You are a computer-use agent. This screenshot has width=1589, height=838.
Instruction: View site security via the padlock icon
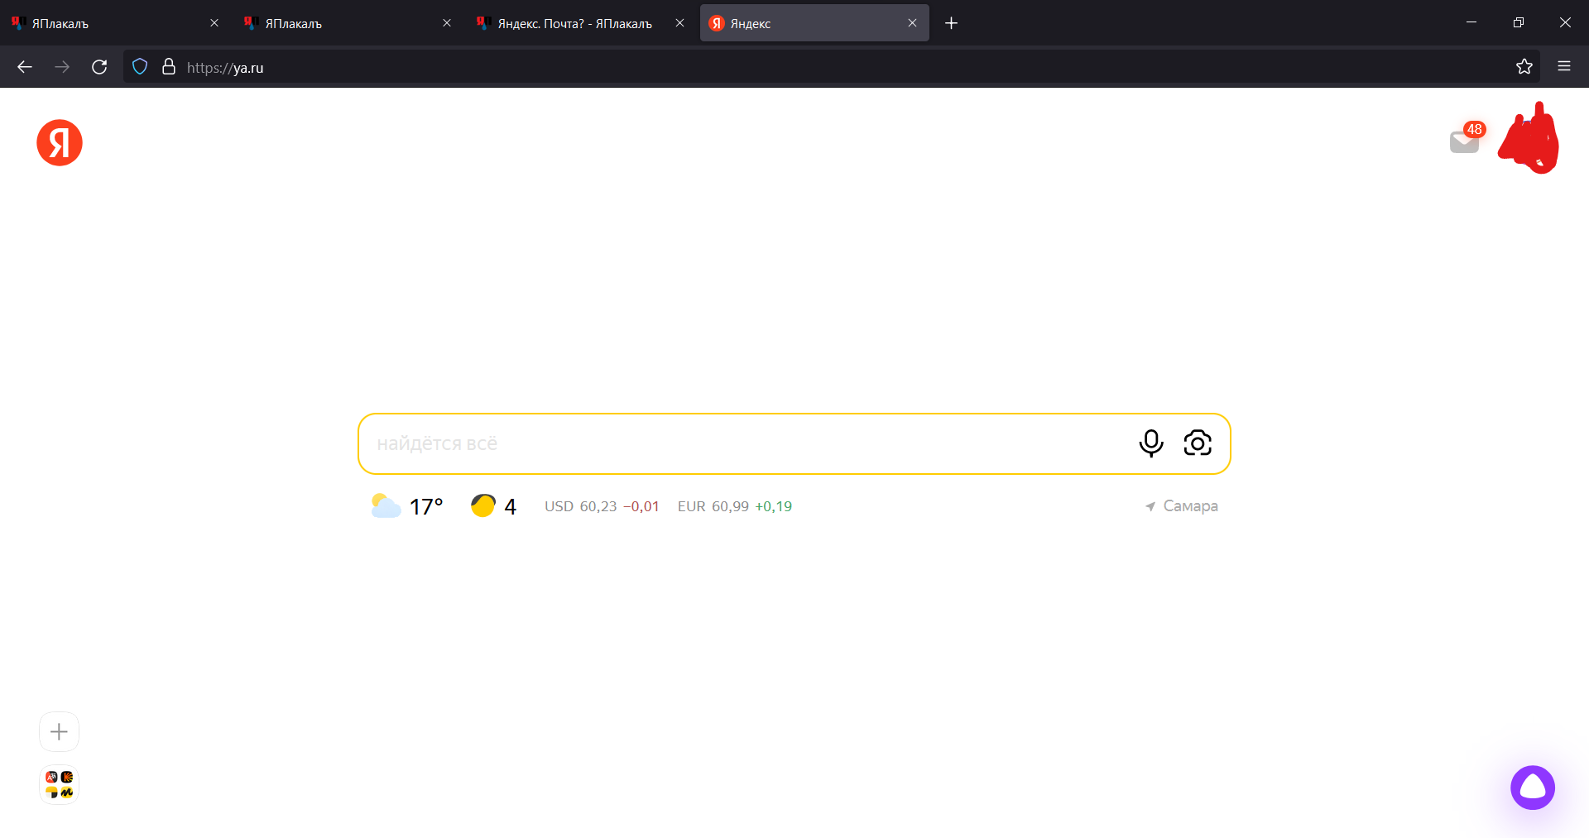[x=169, y=67]
